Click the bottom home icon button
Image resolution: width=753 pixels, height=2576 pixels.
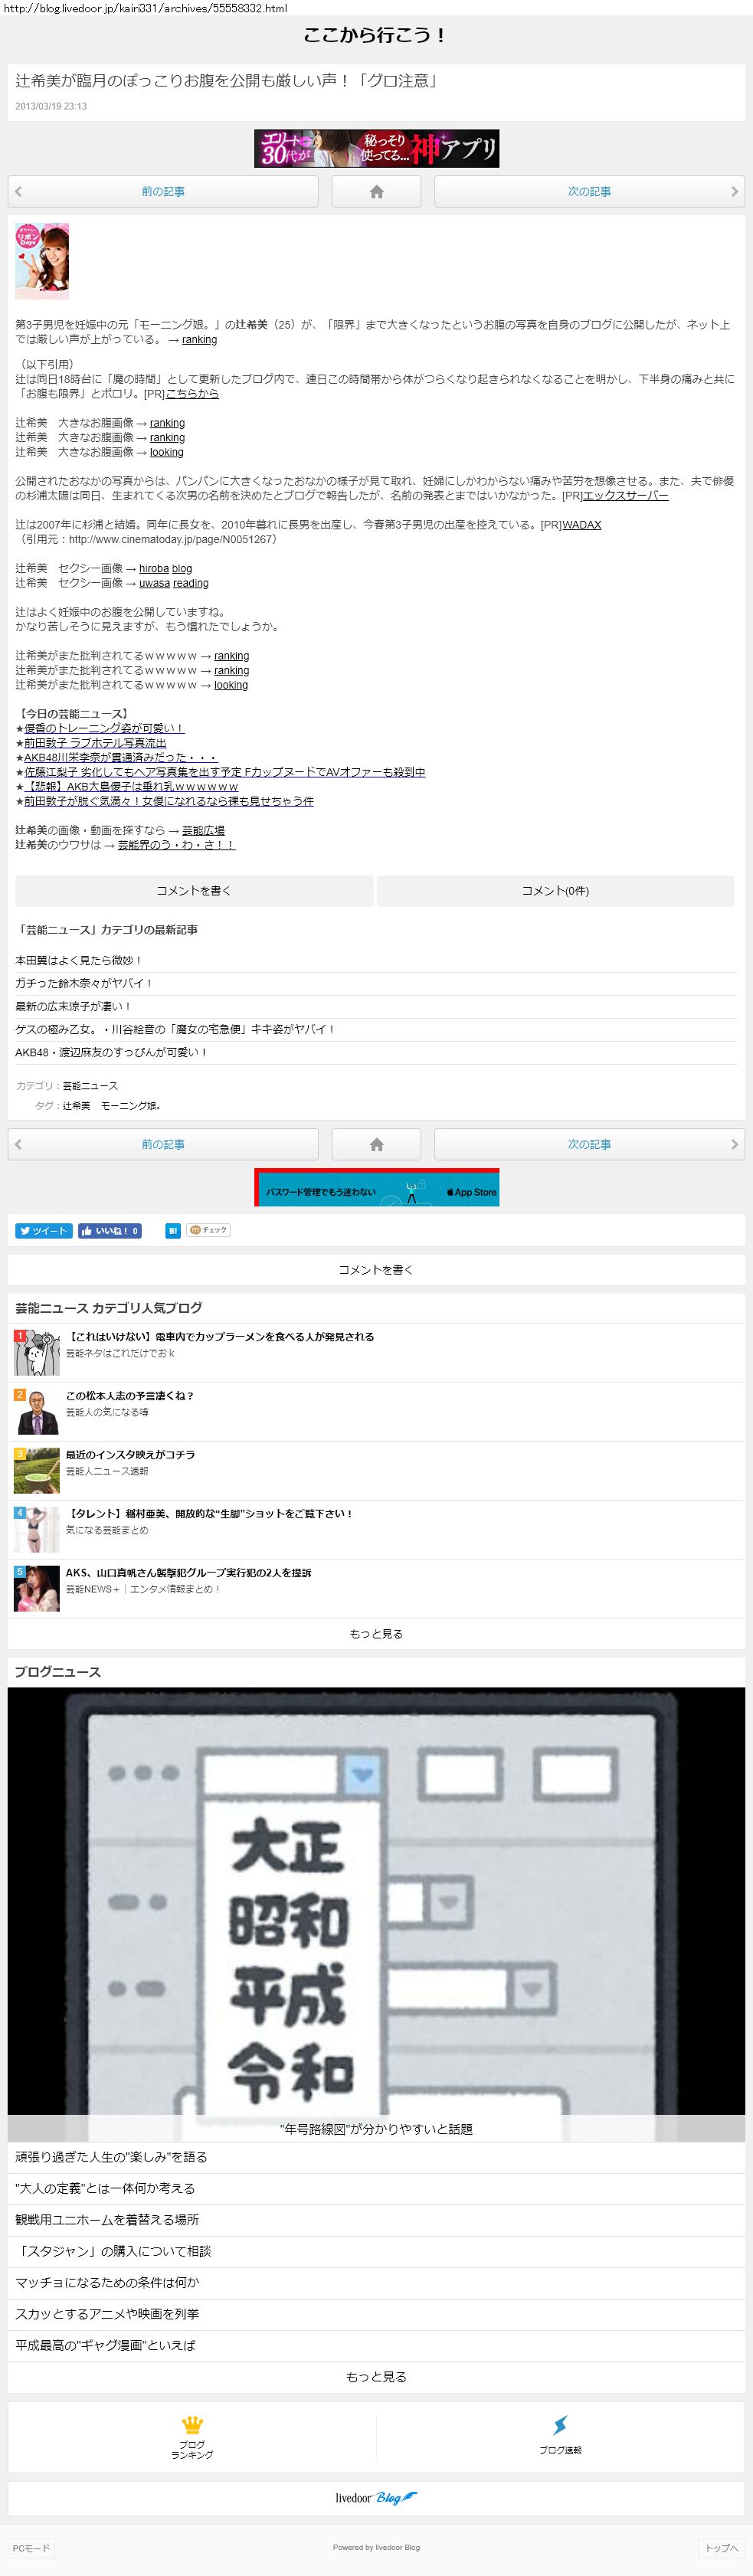[376, 1144]
